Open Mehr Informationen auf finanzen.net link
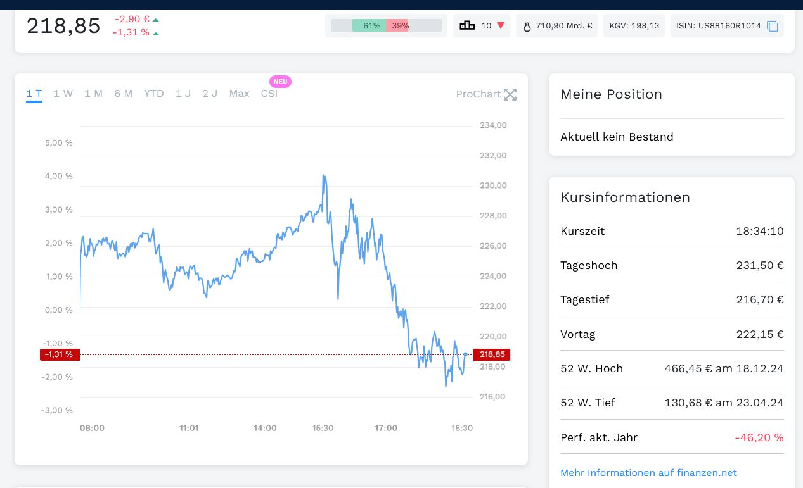The width and height of the screenshot is (803, 488). (x=648, y=473)
